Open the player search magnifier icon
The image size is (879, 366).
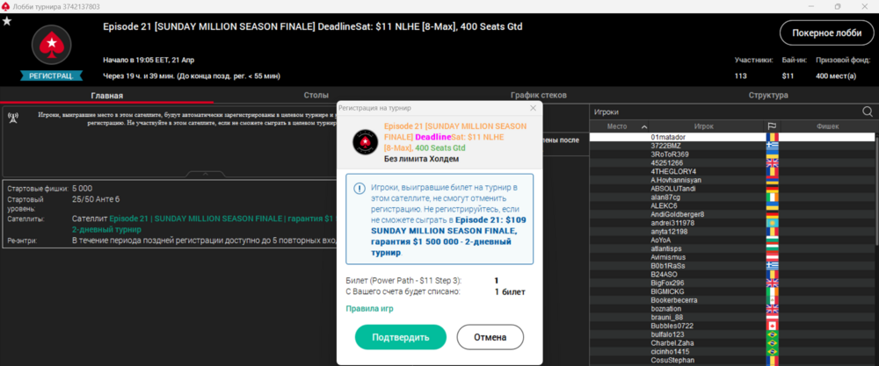click(868, 112)
